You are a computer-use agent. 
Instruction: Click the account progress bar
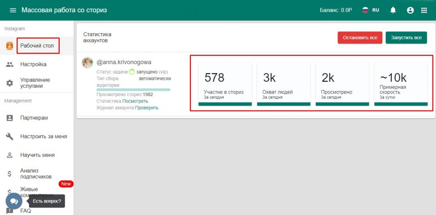tap(133, 90)
